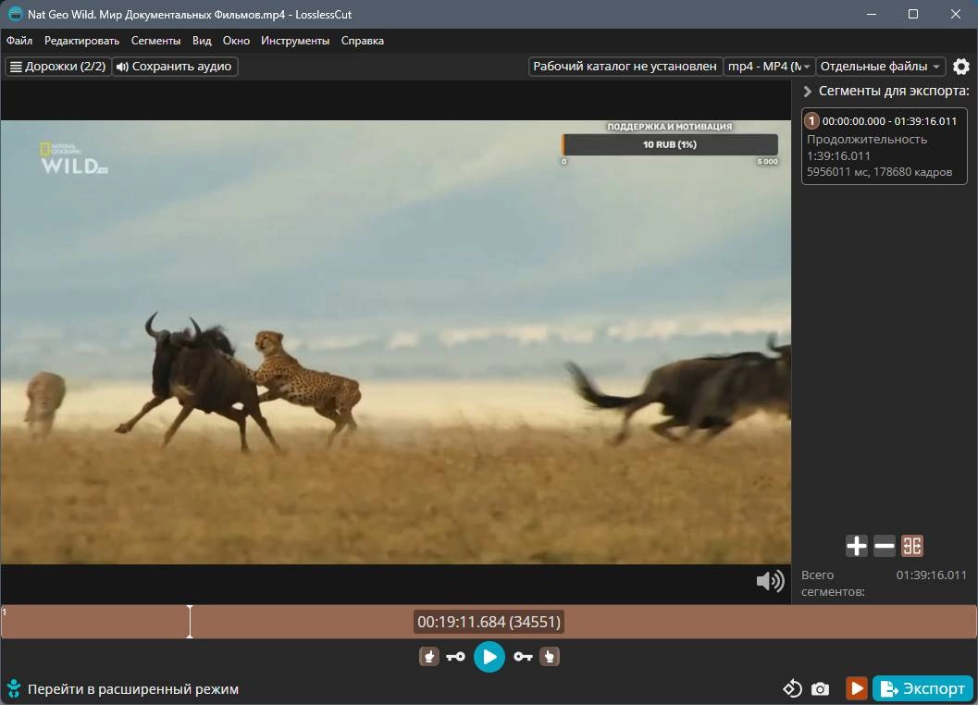
Task: Add a new segment with plus
Action: [857, 546]
